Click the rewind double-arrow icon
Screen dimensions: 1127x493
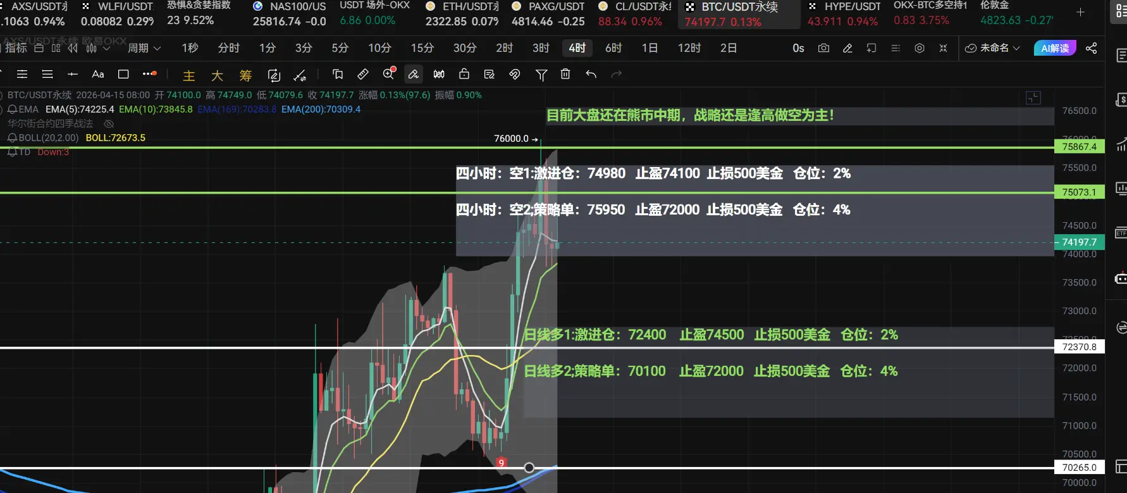click(73, 48)
